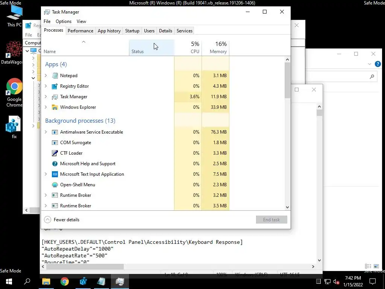Expand the first Runtime Broker row

point(45,195)
